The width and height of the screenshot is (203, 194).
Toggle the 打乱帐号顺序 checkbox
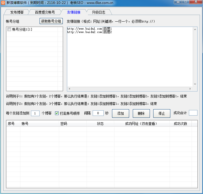click(x=57, y=113)
